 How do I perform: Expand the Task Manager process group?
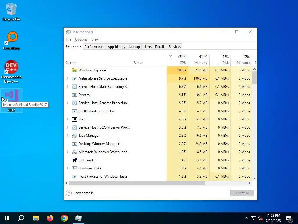tap(68, 136)
